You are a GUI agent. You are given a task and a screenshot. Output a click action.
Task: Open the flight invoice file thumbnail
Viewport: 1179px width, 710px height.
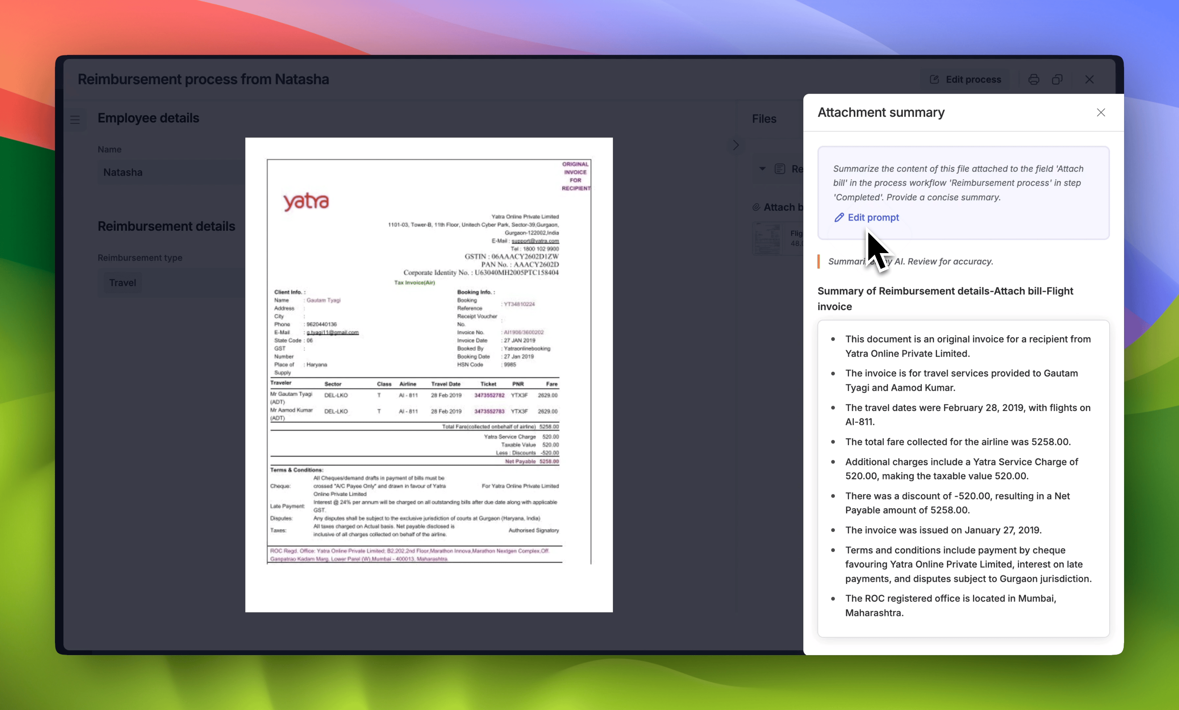767,239
